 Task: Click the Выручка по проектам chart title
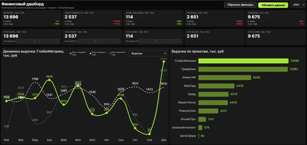pos(198,51)
